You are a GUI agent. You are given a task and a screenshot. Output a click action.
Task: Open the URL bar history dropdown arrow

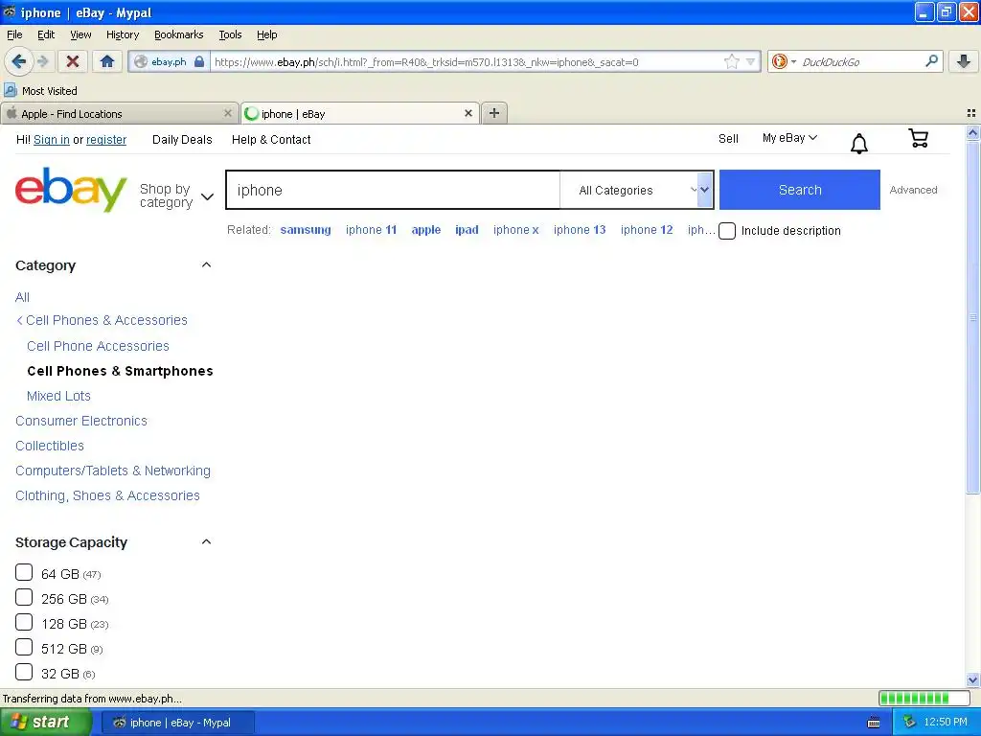point(750,61)
